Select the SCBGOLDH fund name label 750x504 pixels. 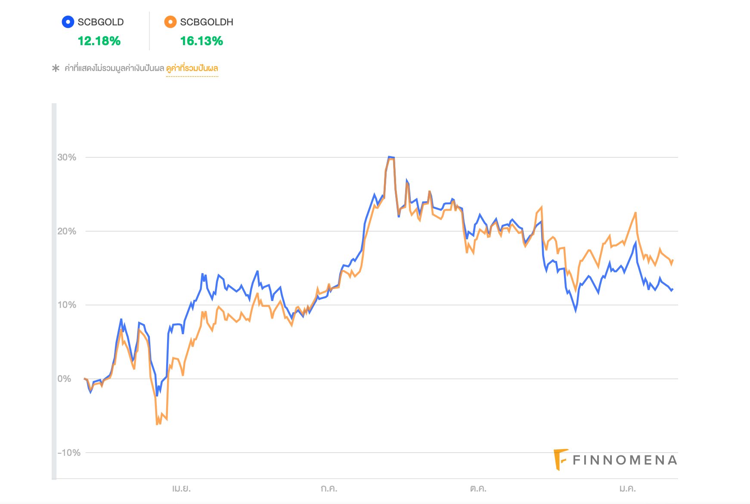[207, 22]
